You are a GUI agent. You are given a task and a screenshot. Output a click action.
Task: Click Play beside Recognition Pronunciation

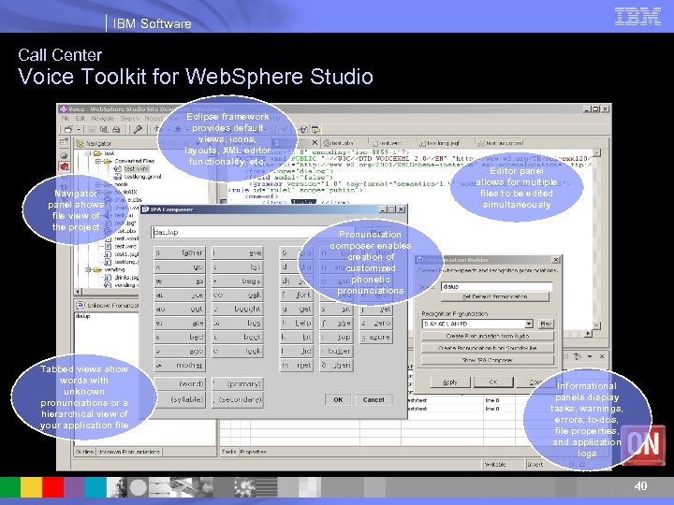[x=546, y=324]
